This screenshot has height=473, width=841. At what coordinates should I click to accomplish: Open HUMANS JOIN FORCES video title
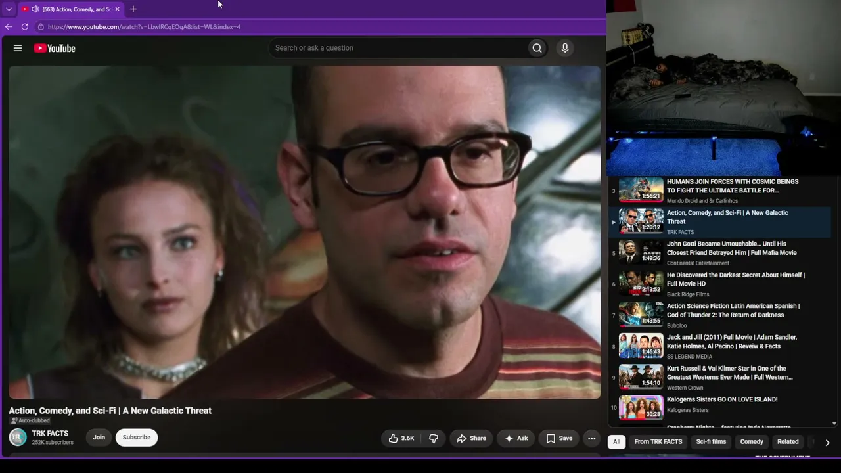733,186
